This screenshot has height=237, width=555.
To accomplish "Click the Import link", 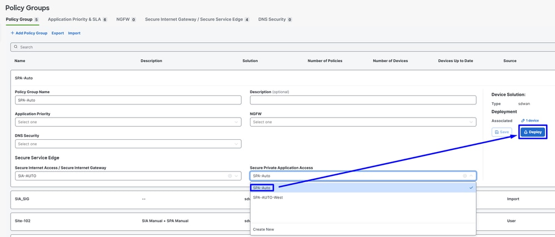I will pyautogui.click(x=74, y=33).
